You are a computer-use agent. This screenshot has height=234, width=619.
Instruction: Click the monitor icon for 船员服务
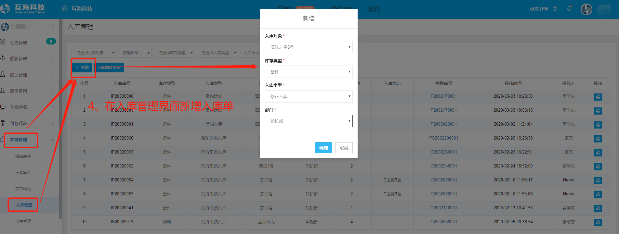point(3,107)
